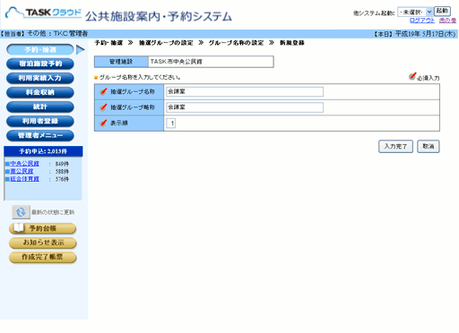Click the 取消 button
Screen dimensions: 459x333
429,147
